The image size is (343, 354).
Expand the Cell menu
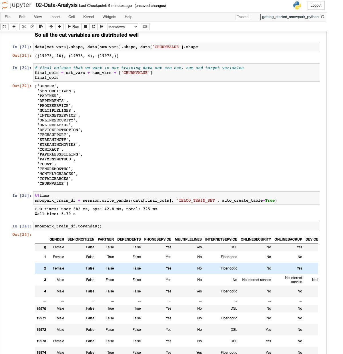[x=71, y=17]
